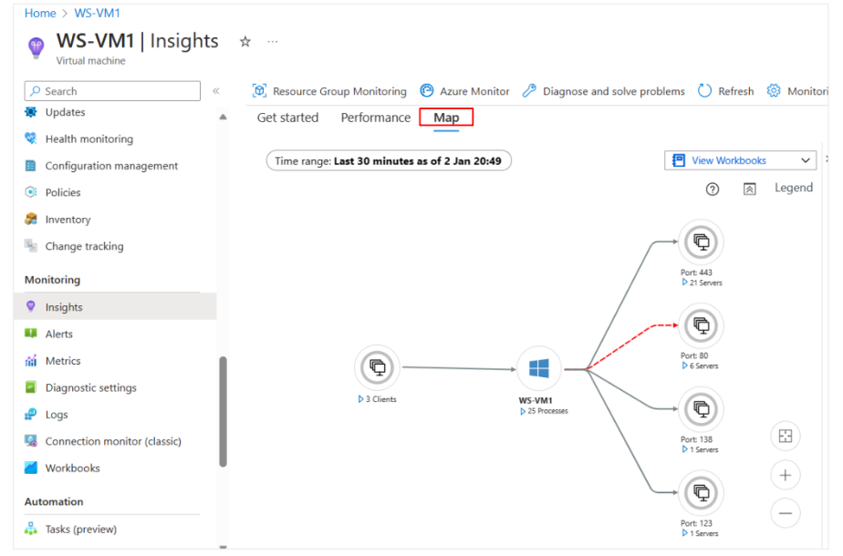Click the collapse legend panel icon

point(749,189)
